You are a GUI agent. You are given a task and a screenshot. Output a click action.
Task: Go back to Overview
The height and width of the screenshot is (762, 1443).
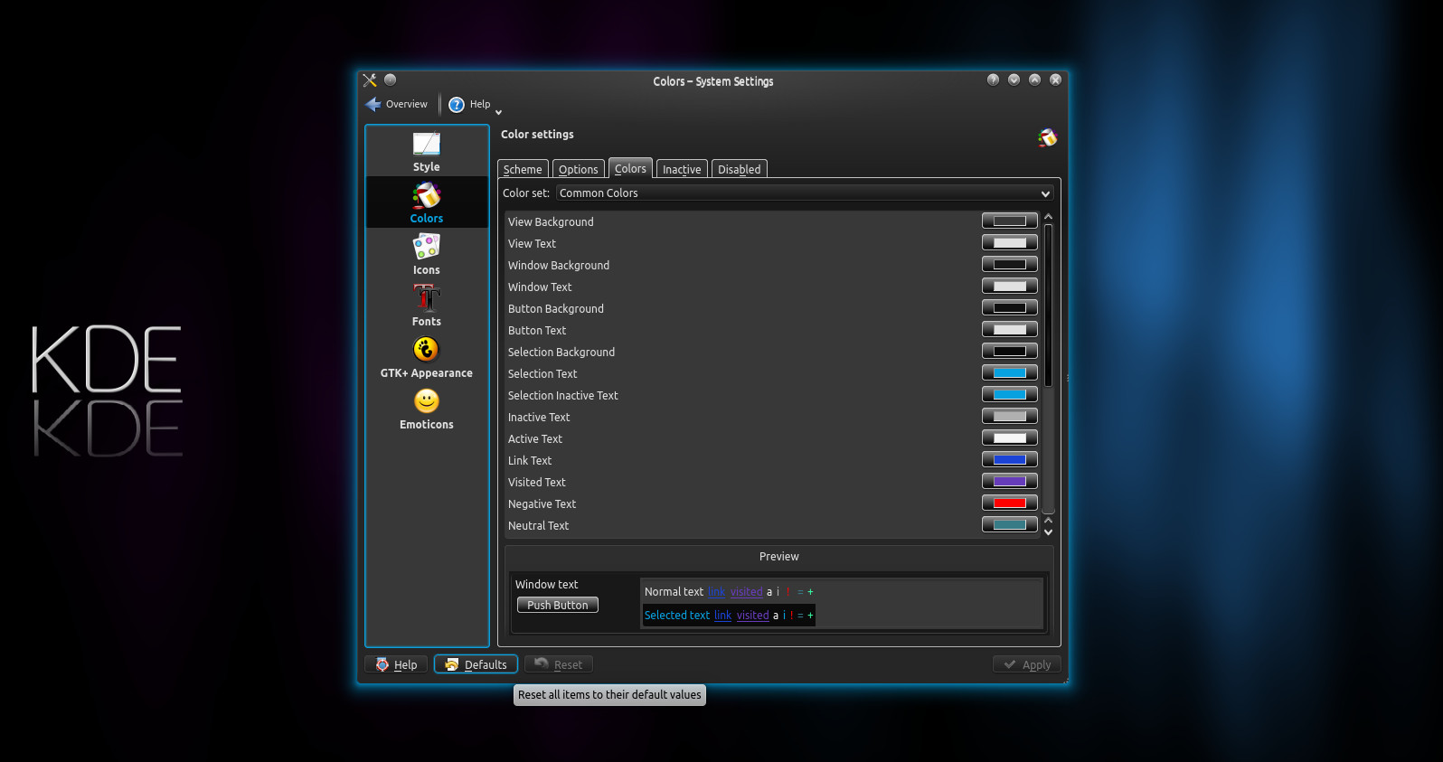click(397, 104)
